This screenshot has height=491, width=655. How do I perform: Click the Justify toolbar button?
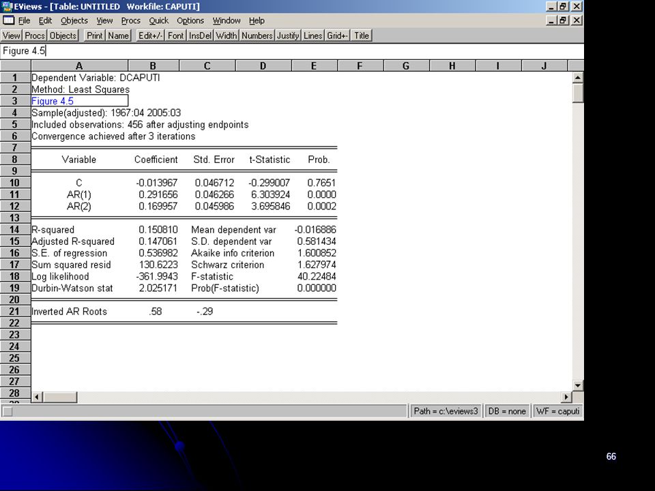point(288,35)
